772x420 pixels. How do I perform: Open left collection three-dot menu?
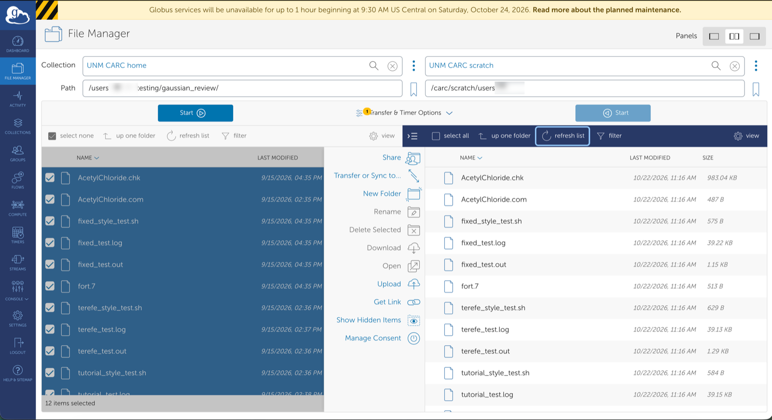pos(414,66)
